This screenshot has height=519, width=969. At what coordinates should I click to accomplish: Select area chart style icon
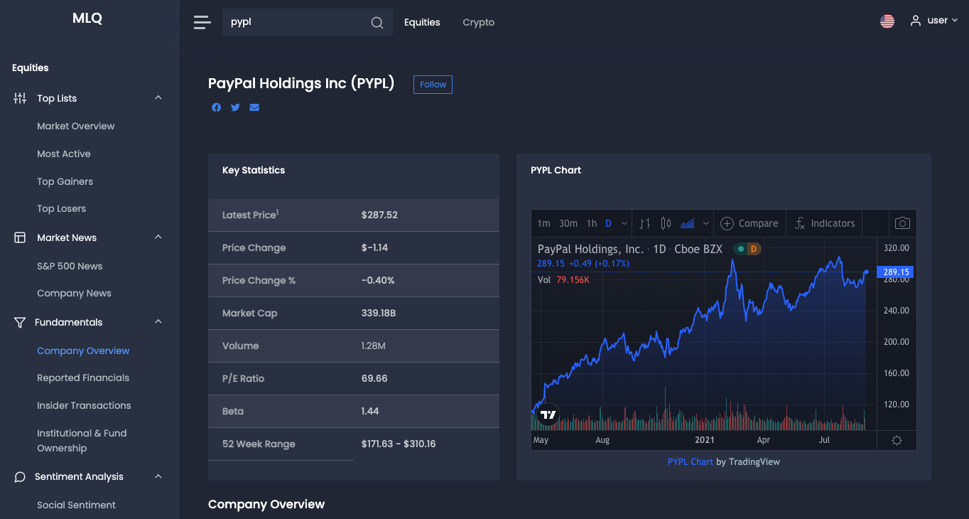coord(688,223)
